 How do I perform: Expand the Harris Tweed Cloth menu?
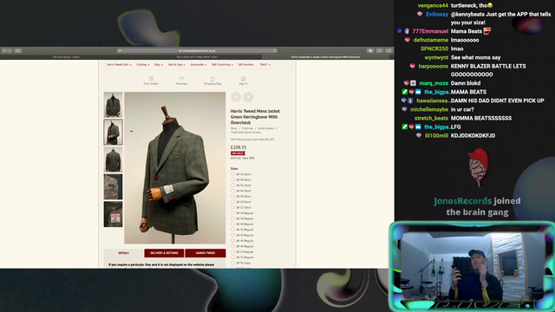pyautogui.click(x=120, y=65)
